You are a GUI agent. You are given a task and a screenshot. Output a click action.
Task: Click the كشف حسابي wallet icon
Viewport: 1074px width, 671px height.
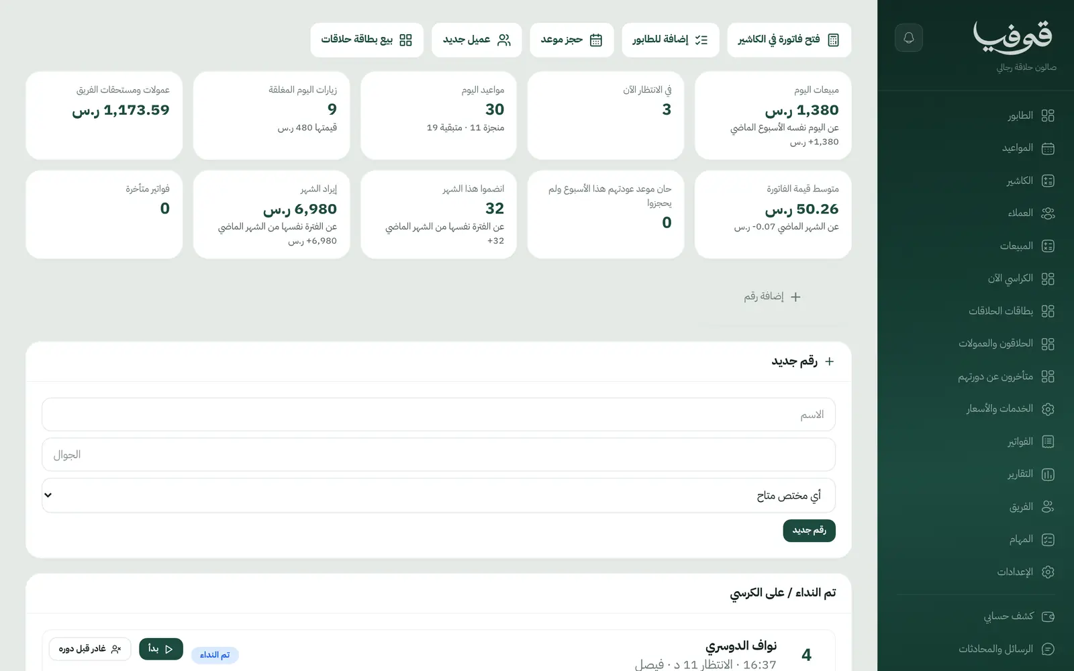[x=1048, y=616]
